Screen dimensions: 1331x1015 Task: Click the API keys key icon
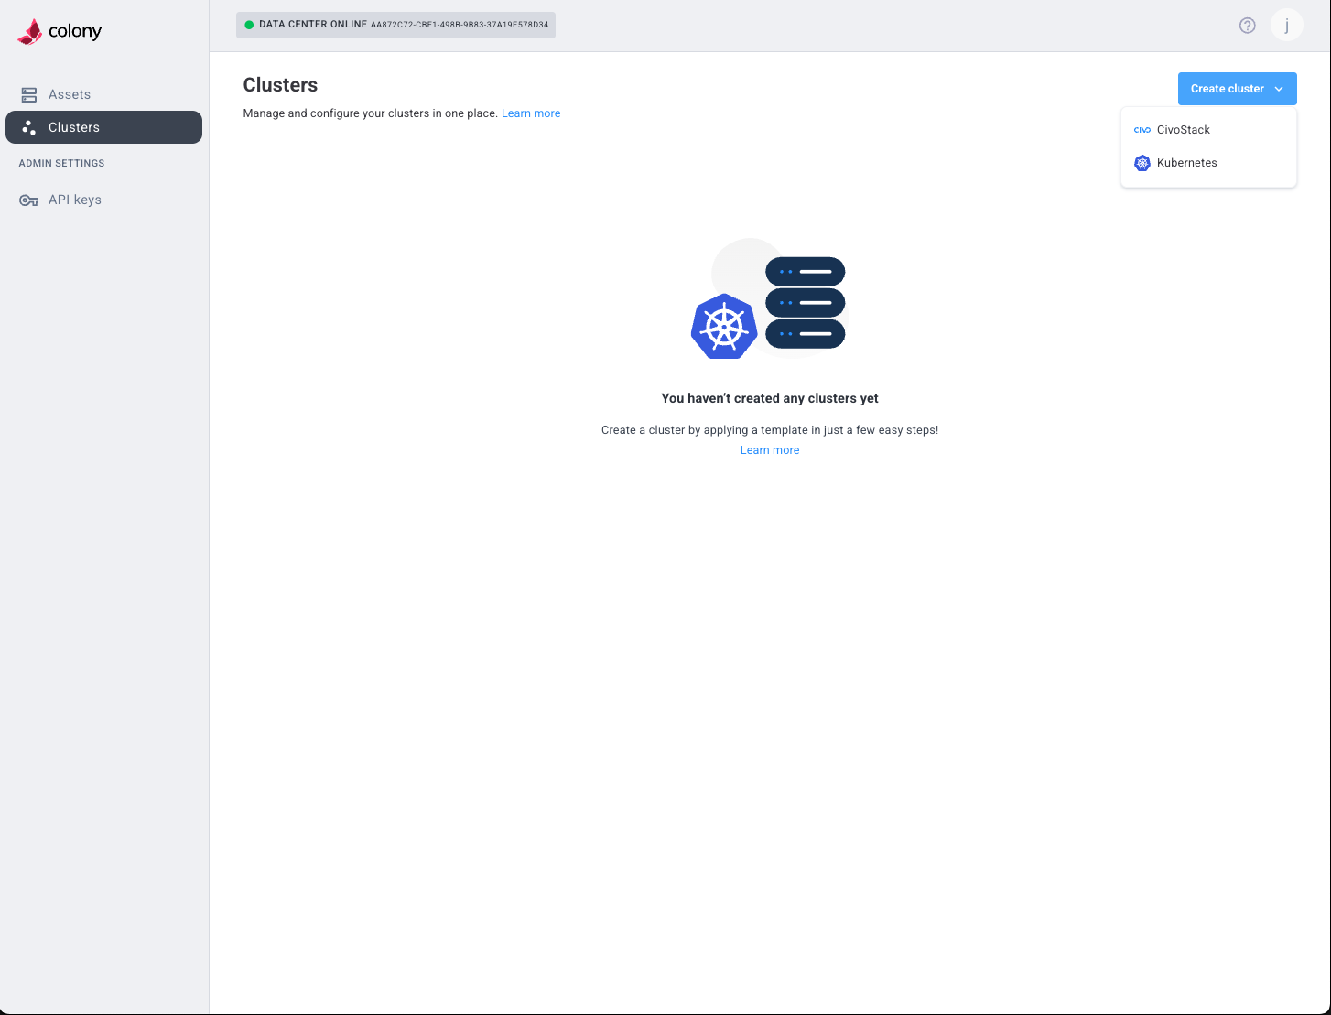tap(29, 200)
